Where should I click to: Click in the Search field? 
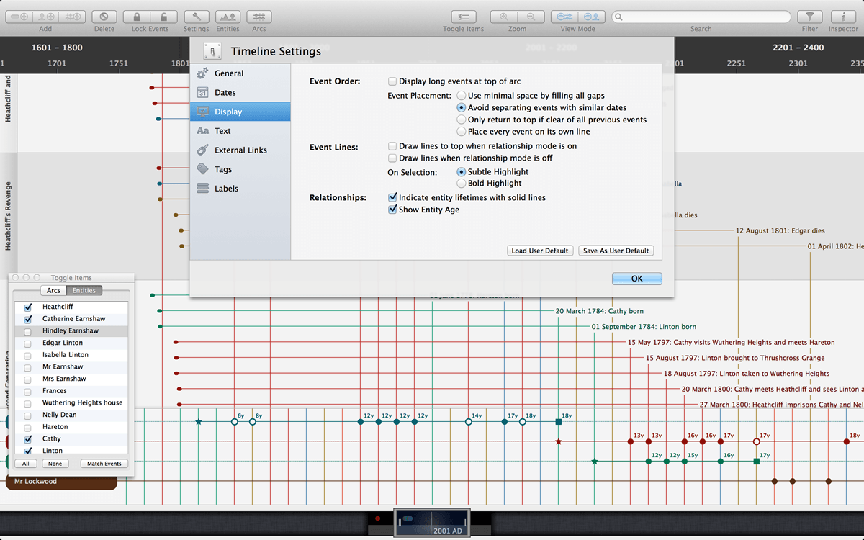click(701, 17)
